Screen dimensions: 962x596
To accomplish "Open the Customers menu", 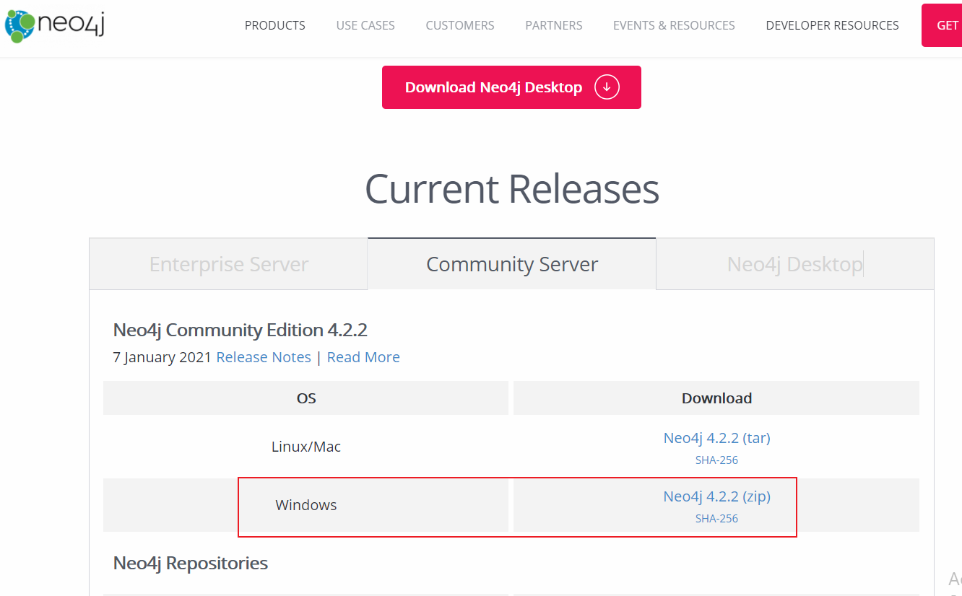I will [x=460, y=25].
